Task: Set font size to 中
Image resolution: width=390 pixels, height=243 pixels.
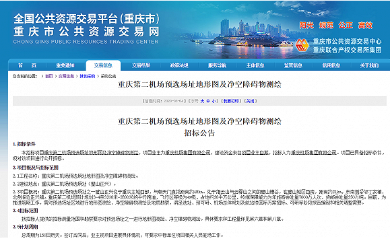Action: (208, 101)
